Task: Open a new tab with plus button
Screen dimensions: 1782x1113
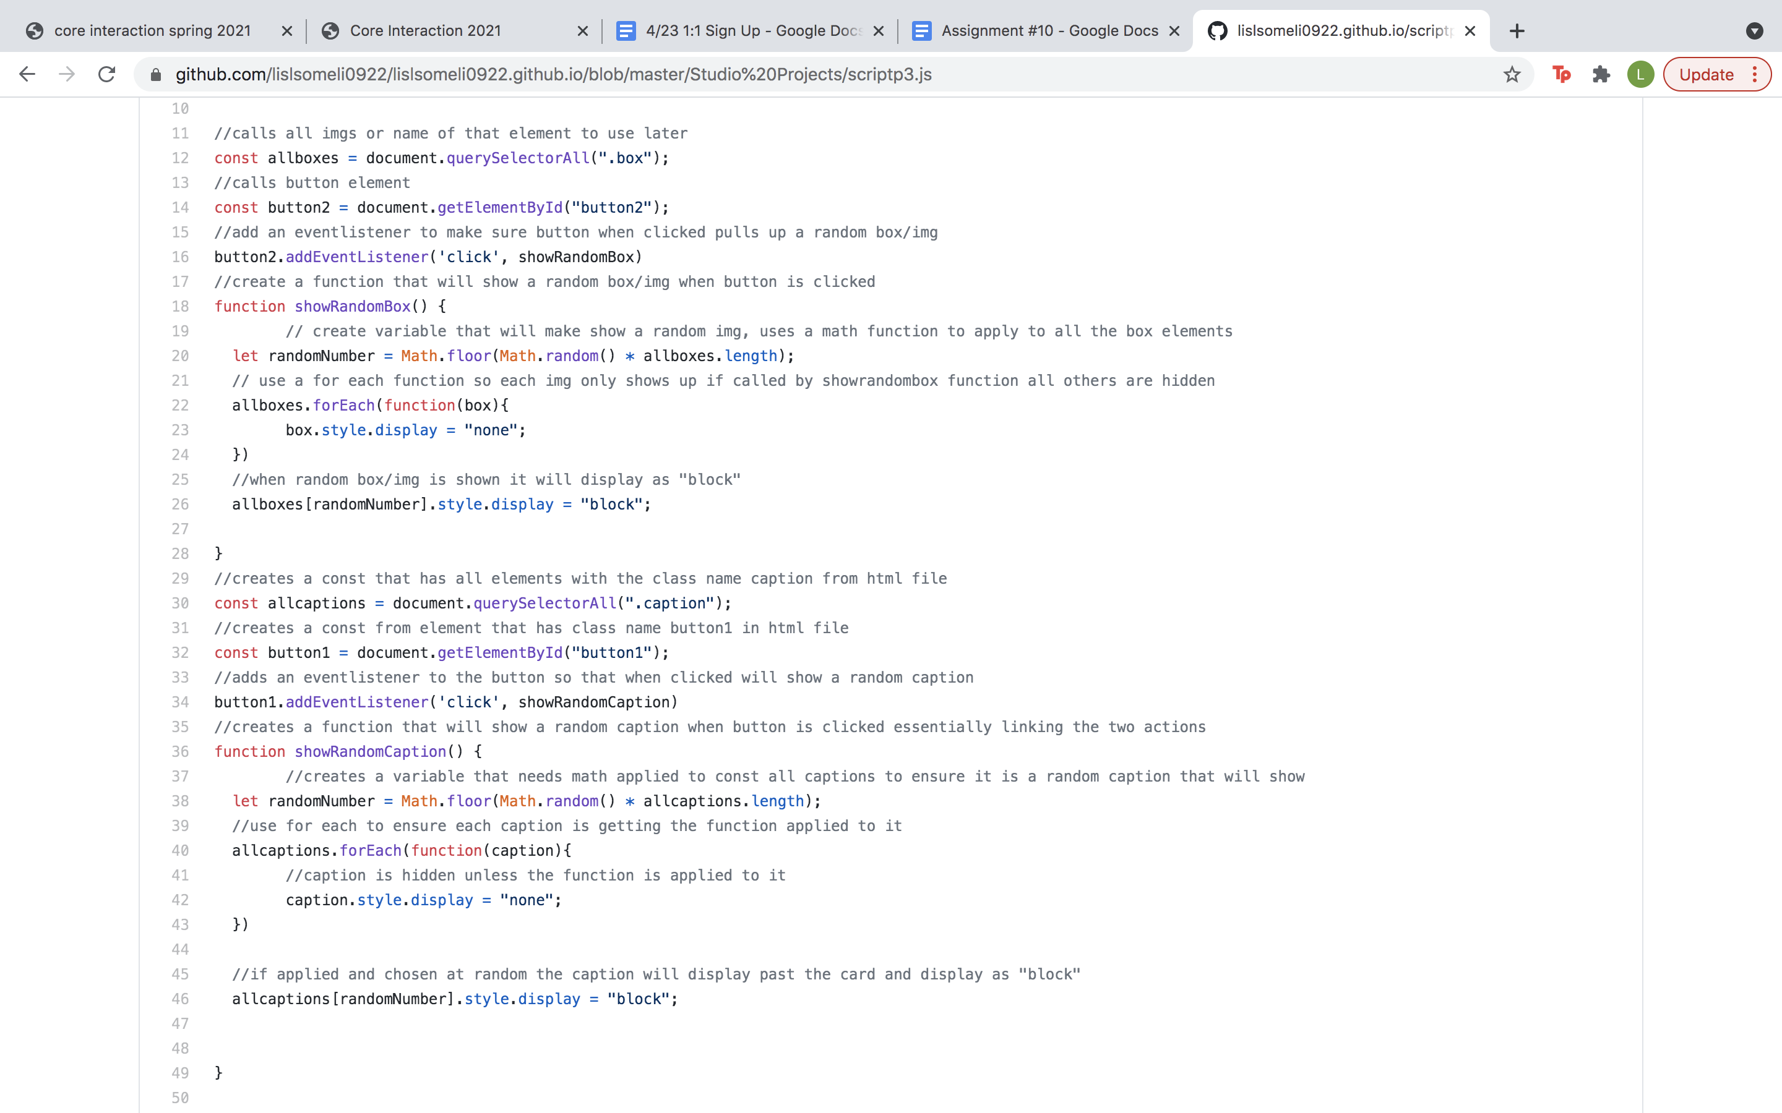Action: [1517, 31]
